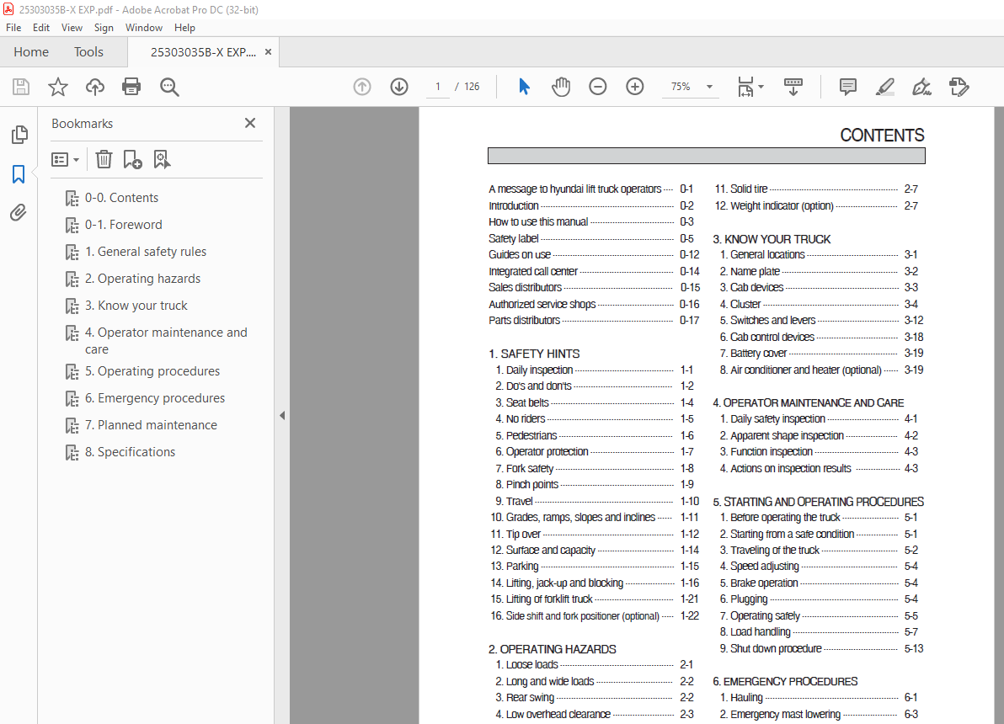The image size is (1004, 724).
Task: Open bookmark 0-1. Foreword
Action: coord(124,225)
